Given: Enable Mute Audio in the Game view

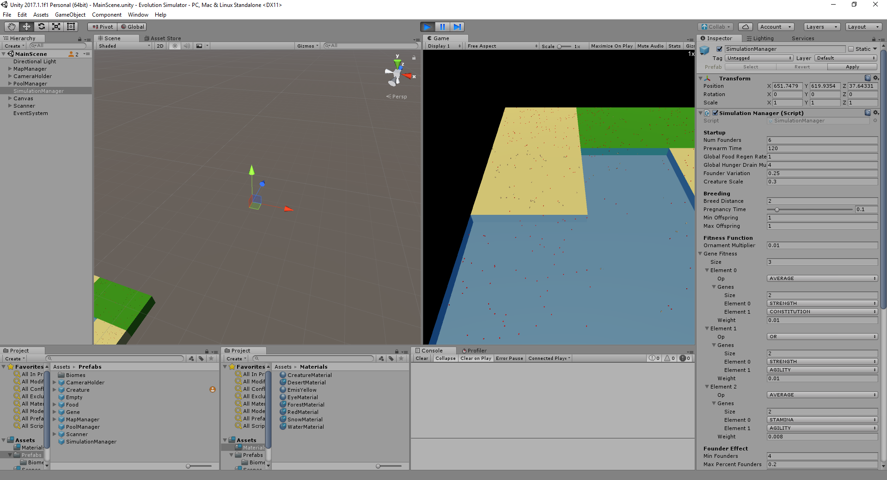Looking at the screenshot, I should click(650, 46).
